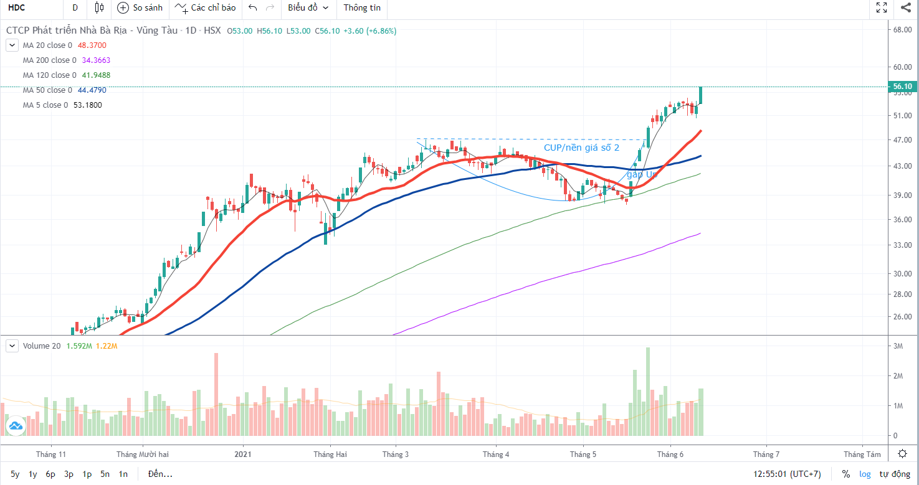Screen dimensions: 919x485
Task: Click the cloud logo icon on chart
Action: [15, 426]
